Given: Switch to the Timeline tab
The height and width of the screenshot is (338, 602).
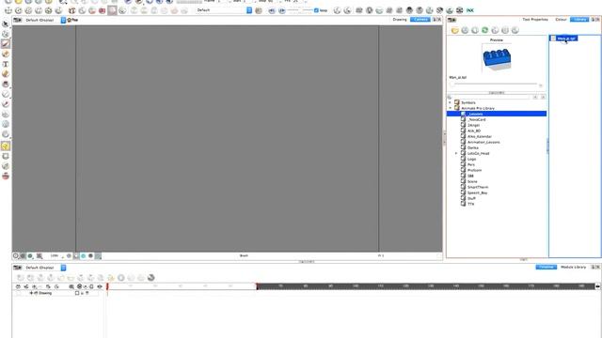Looking at the screenshot, I should (546, 267).
